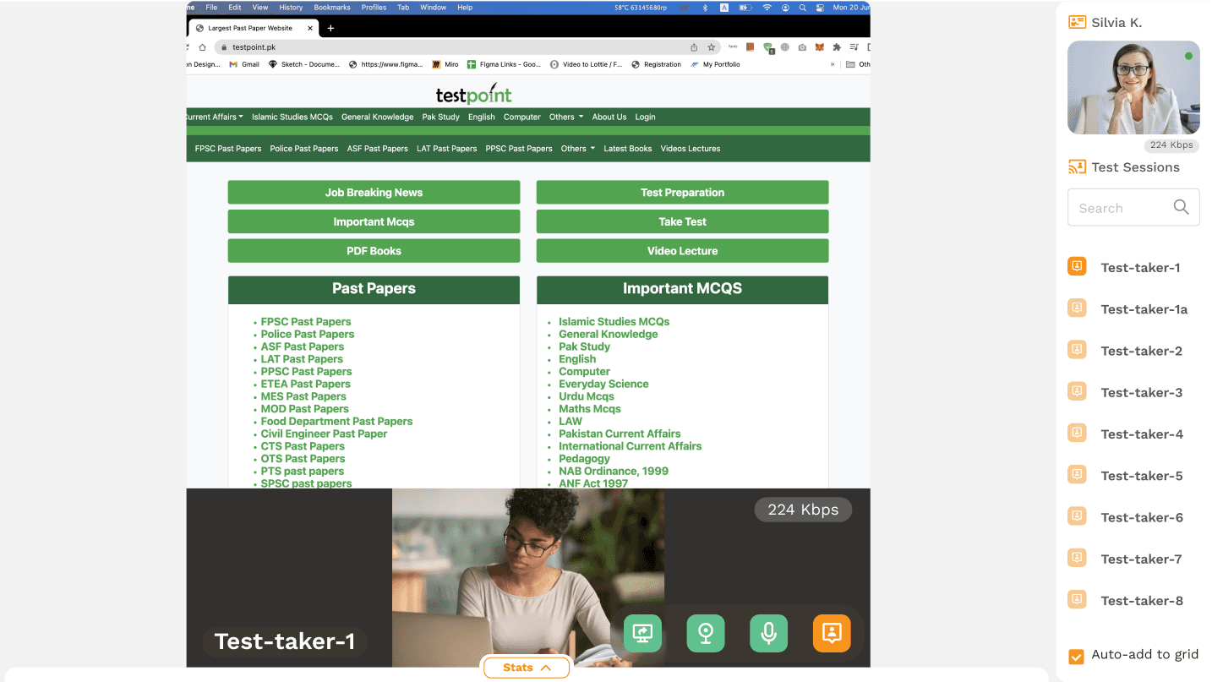Toggle the Auto-add to grid checkbox
The image size is (1212, 682).
1076,656
